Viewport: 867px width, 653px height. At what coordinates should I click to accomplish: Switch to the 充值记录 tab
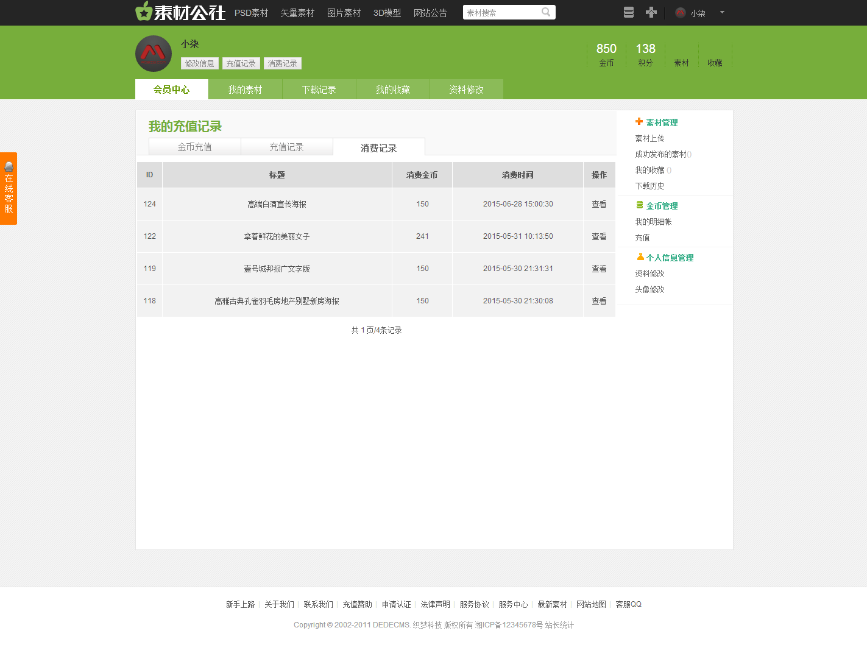pyautogui.click(x=286, y=147)
